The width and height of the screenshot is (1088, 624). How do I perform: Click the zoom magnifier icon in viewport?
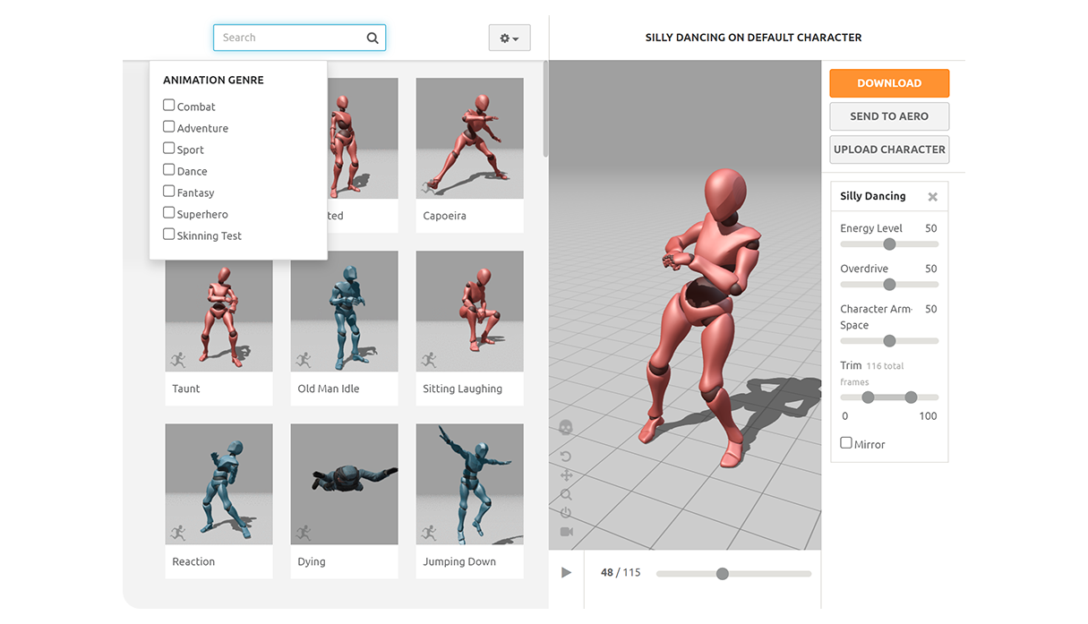click(x=566, y=494)
